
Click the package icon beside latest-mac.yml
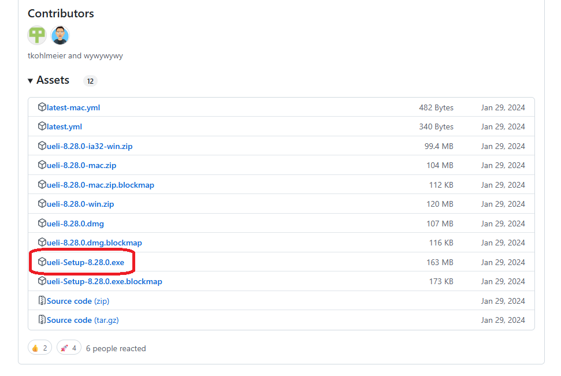(x=42, y=107)
